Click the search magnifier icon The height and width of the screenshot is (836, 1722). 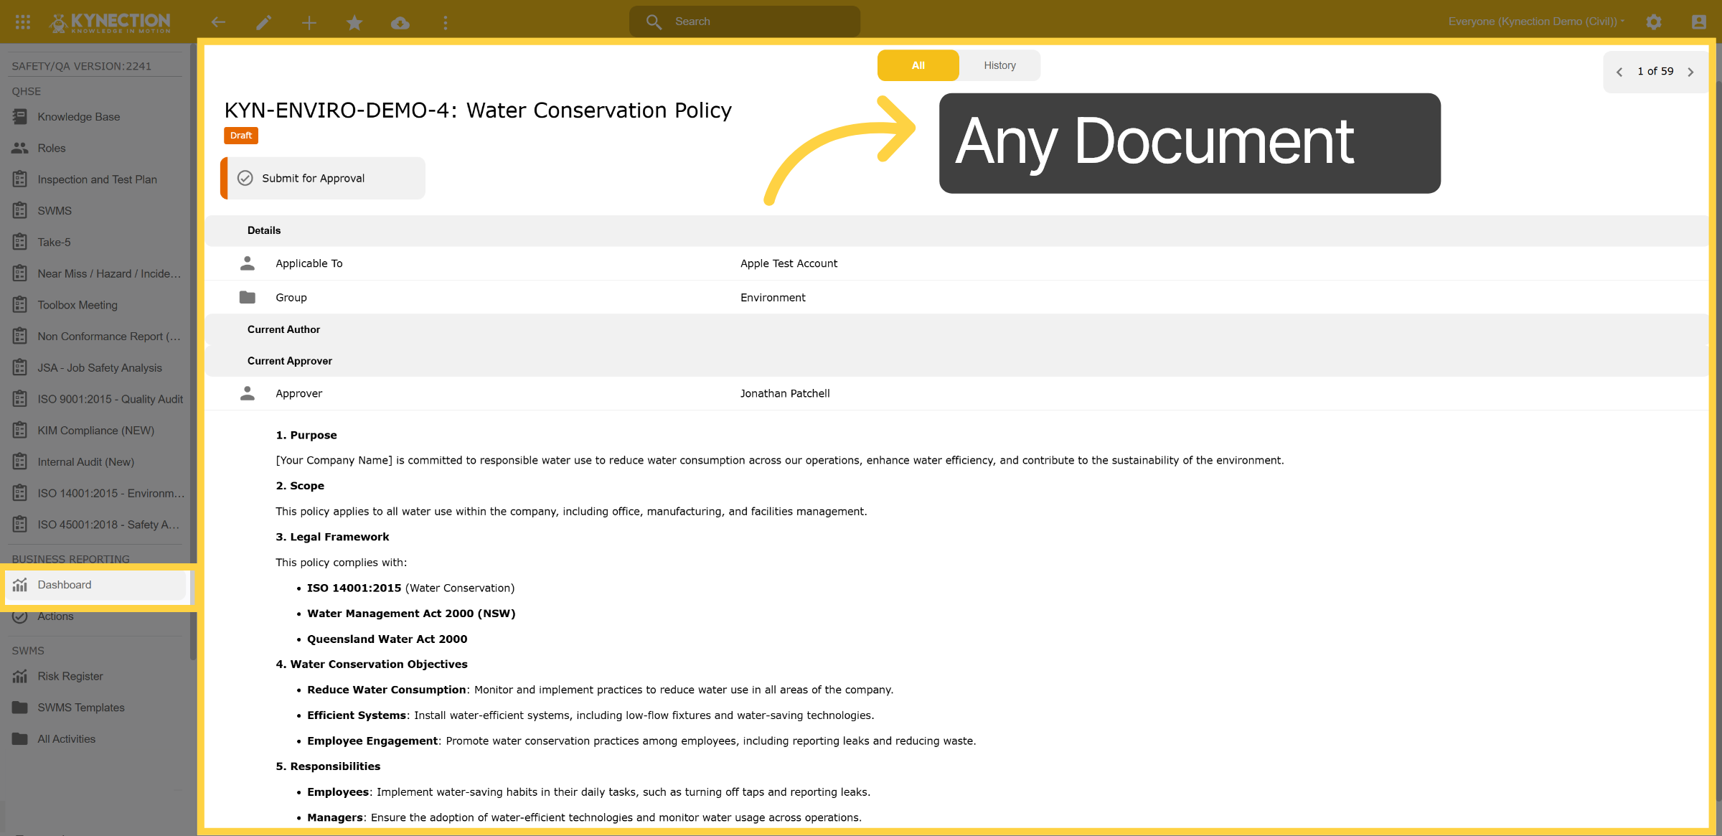[654, 22]
